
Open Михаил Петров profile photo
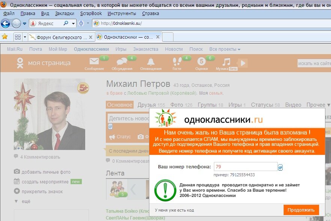[x=50, y=114]
